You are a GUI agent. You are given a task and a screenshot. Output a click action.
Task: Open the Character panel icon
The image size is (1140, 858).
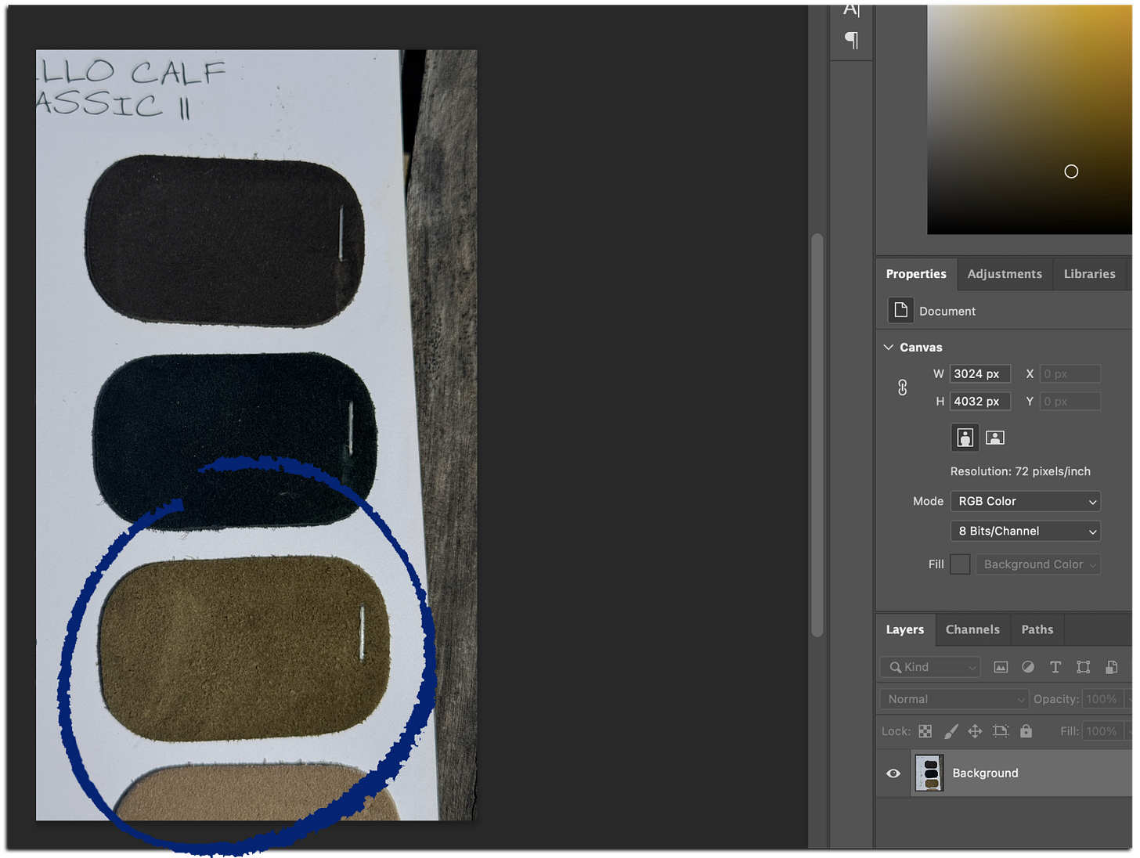[851, 9]
